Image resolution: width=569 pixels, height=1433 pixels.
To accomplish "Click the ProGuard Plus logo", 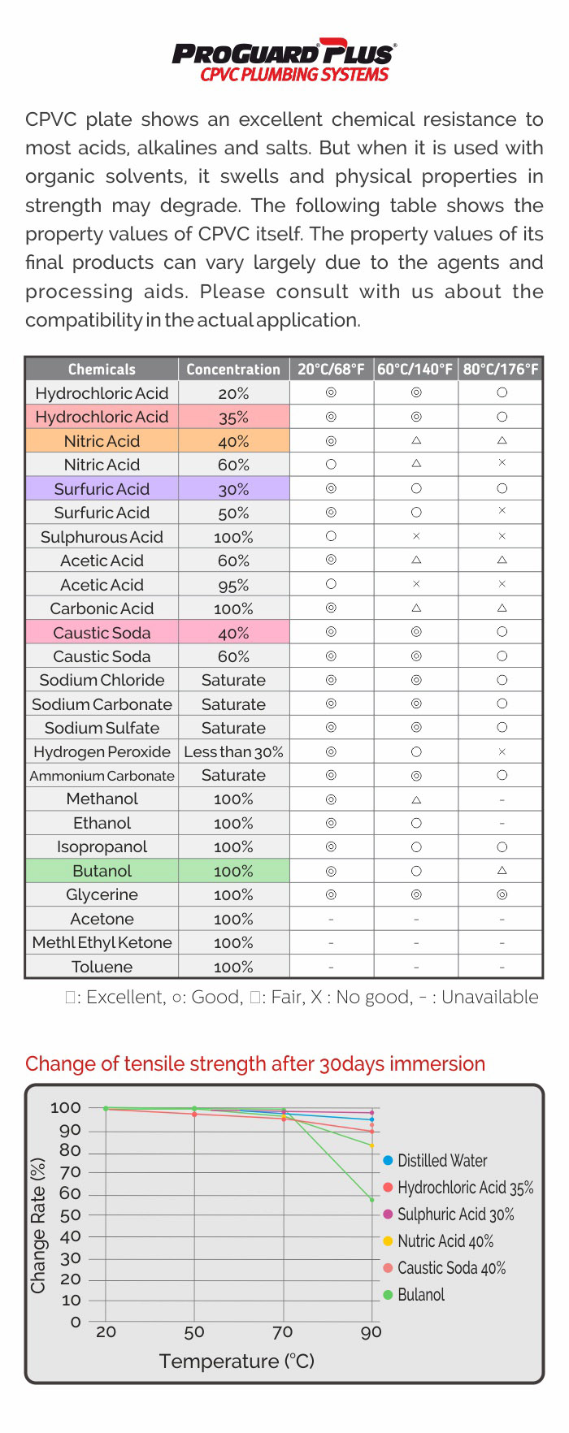I will coord(284,54).
